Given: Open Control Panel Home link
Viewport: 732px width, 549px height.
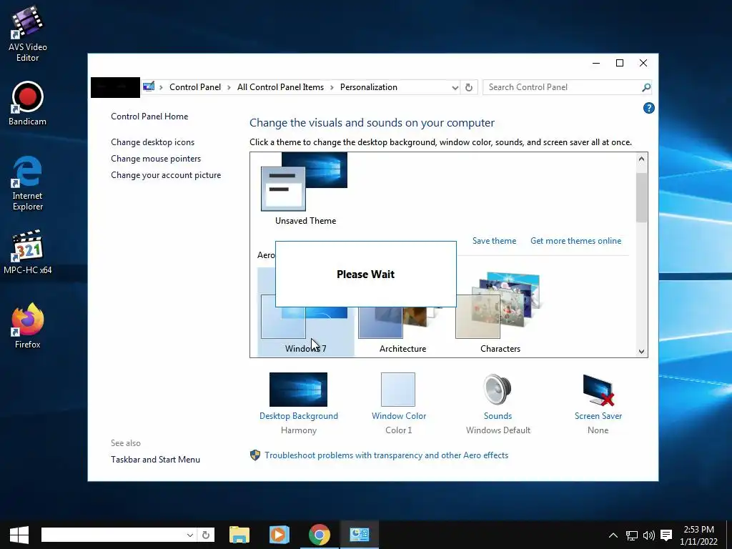Looking at the screenshot, I should [x=149, y=117].
